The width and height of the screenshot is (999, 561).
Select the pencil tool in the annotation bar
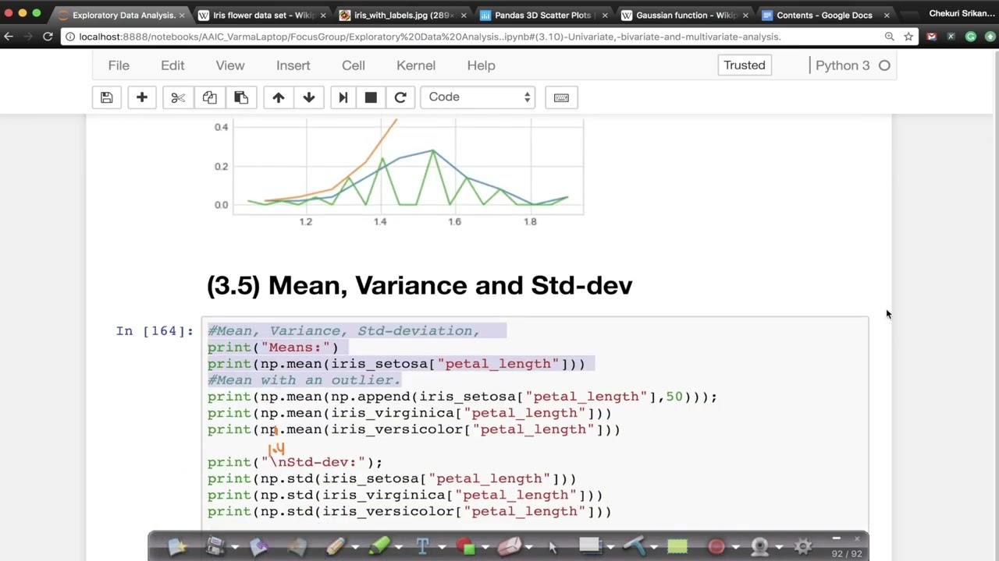[x=336, y=547]
